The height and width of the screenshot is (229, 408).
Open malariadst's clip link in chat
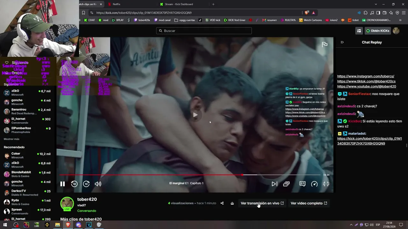(369, 141)
